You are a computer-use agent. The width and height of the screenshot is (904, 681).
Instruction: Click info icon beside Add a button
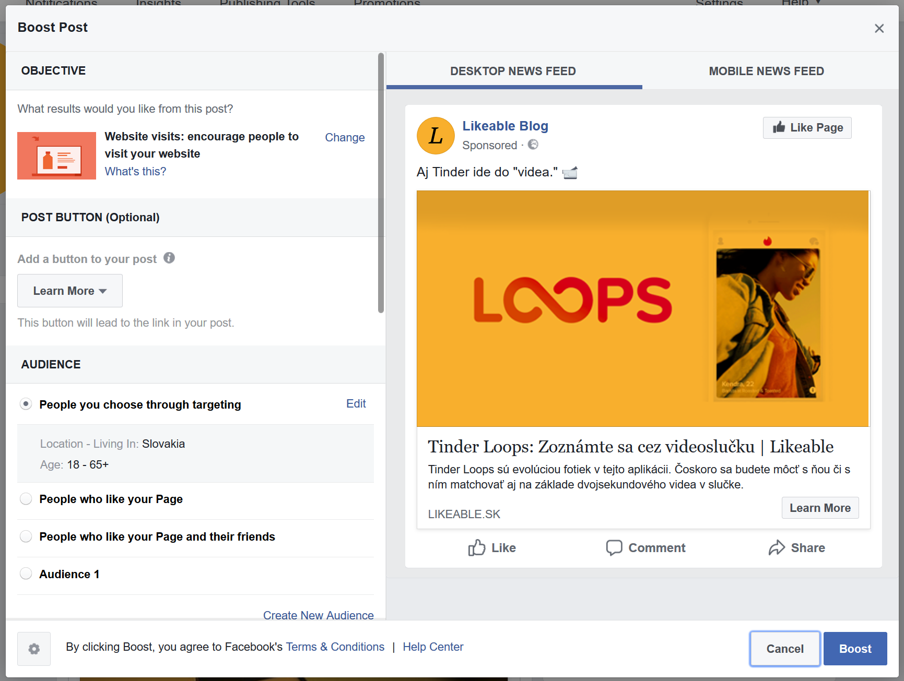[x=169, y=258]
